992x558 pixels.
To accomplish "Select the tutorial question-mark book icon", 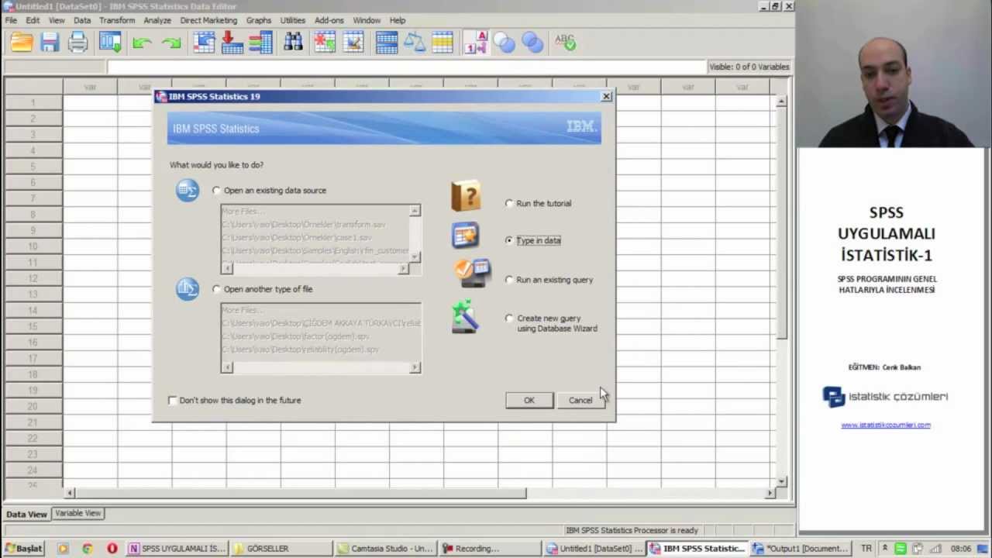I will [x=466, y=196].
